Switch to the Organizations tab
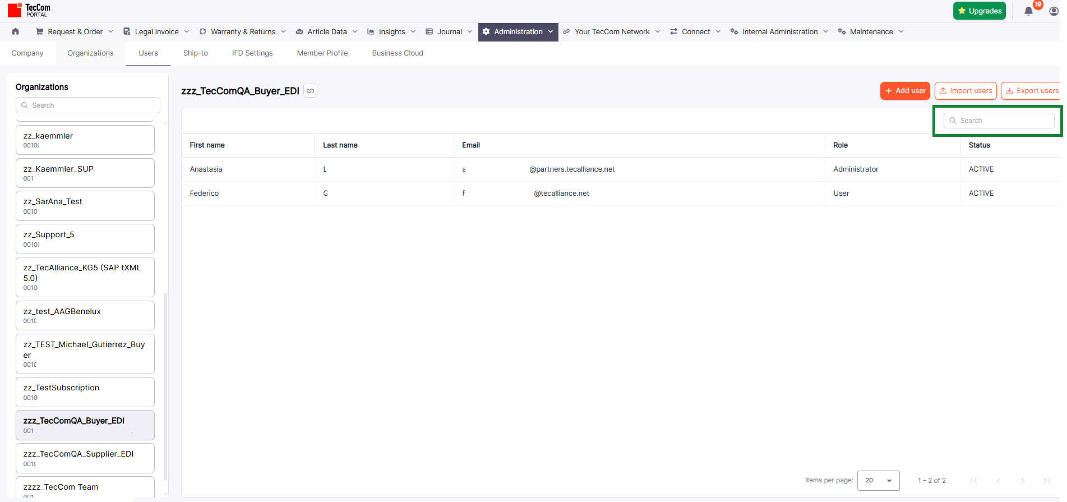 tap(90, 53)
